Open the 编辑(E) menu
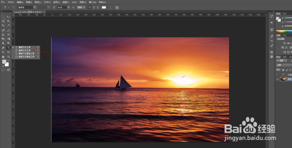The image size is (292, 148). (20, 2)
